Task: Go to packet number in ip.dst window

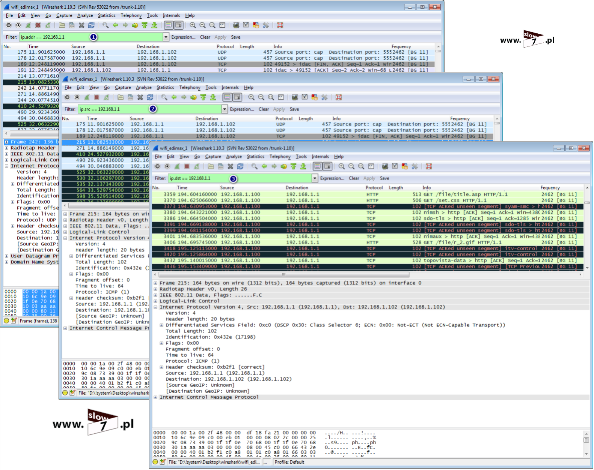Action: (x=284, y=166)
